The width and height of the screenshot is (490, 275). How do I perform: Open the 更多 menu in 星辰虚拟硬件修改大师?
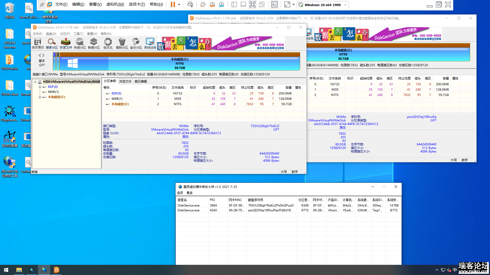(190, 193)
